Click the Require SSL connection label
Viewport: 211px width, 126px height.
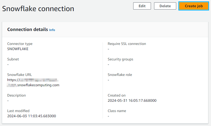[127, 44]
